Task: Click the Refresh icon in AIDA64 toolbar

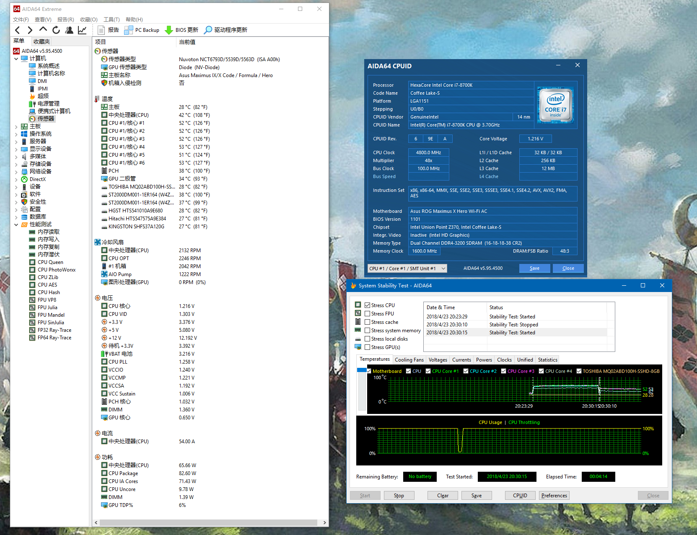Action: (56, 30)
